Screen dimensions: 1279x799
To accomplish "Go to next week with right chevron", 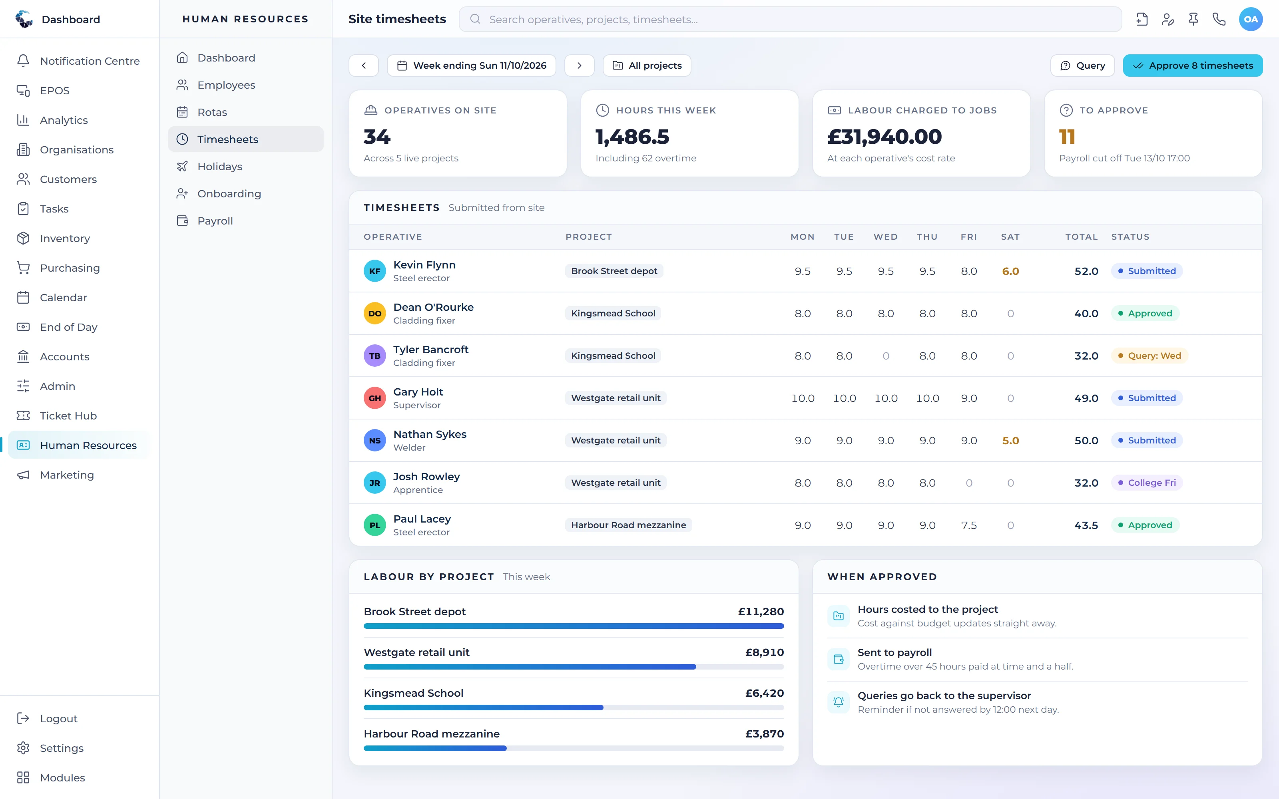I will [x=579, y=66].
